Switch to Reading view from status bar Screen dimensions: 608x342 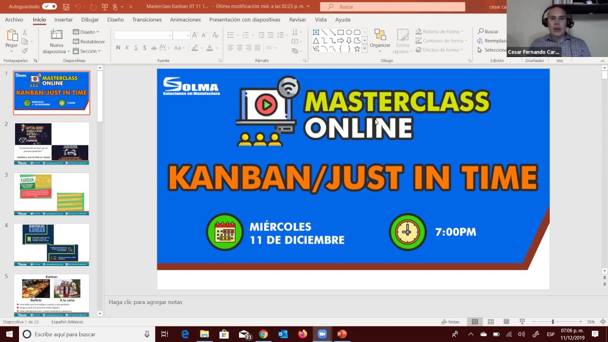coord(506,322)
